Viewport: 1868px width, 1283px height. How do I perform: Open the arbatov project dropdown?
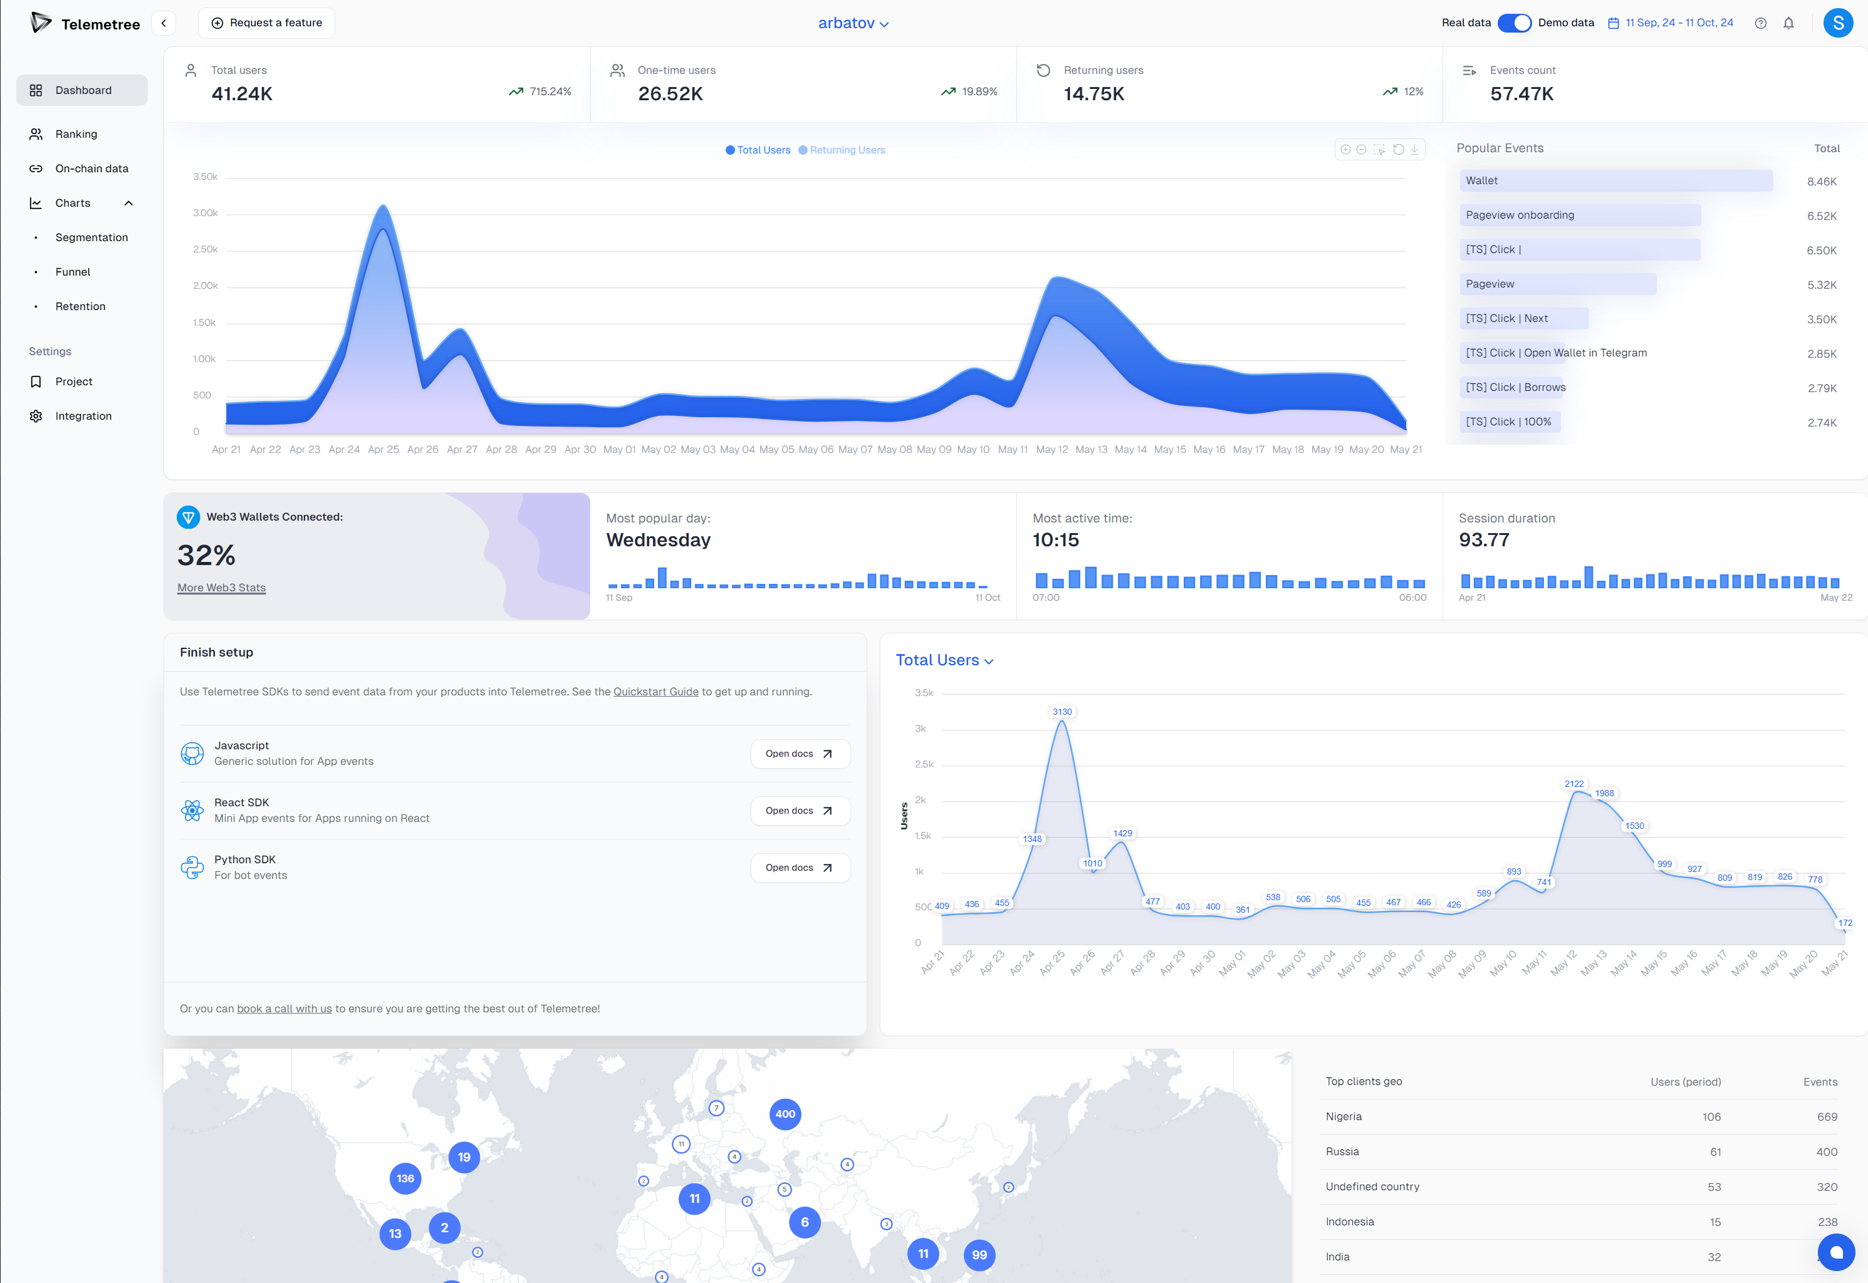[x=853, y=23]
